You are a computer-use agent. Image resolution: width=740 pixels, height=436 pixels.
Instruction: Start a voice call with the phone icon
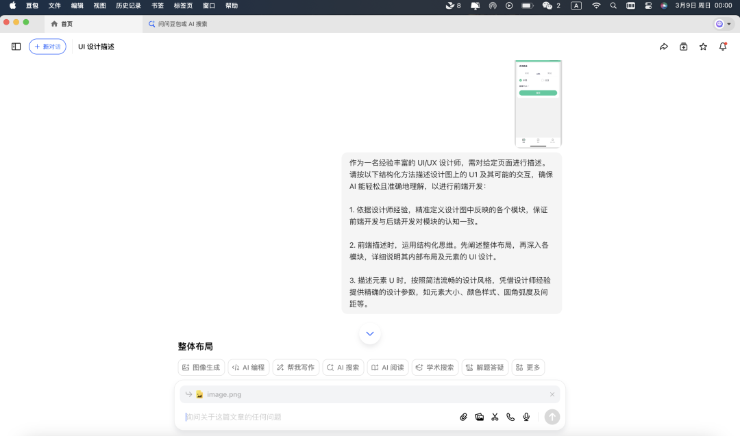[x=510, y=416]
